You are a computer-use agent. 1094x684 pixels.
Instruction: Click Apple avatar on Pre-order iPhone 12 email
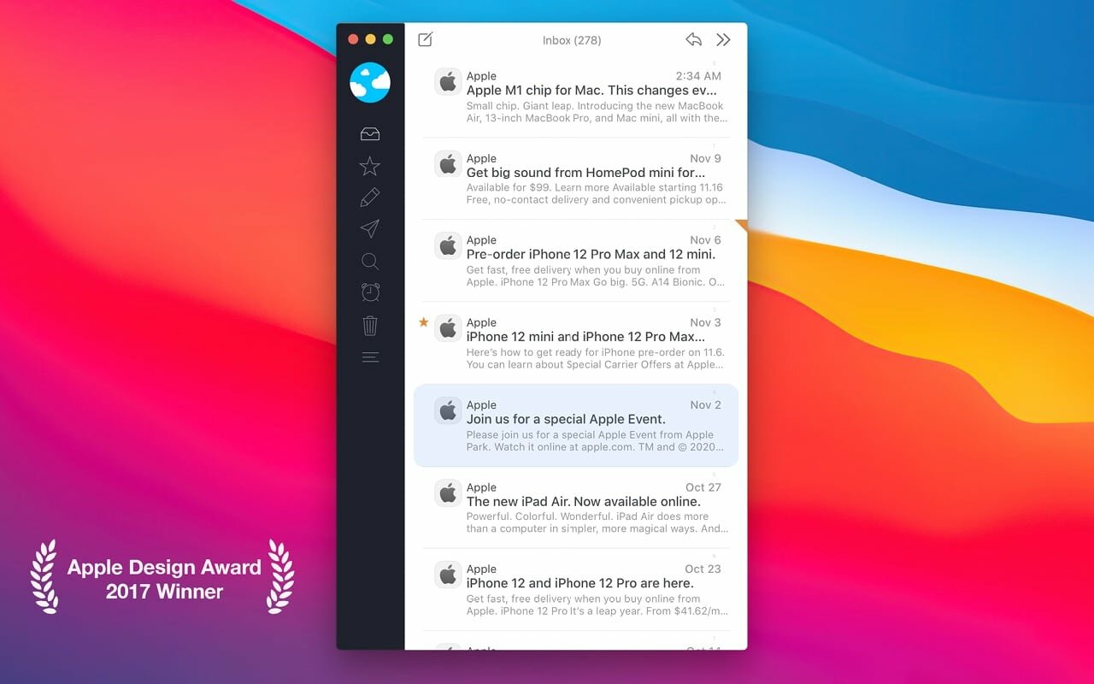[x=448, y=246]
